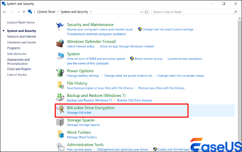
Task: Open Clock and Region category
Action: coord(19,69)
